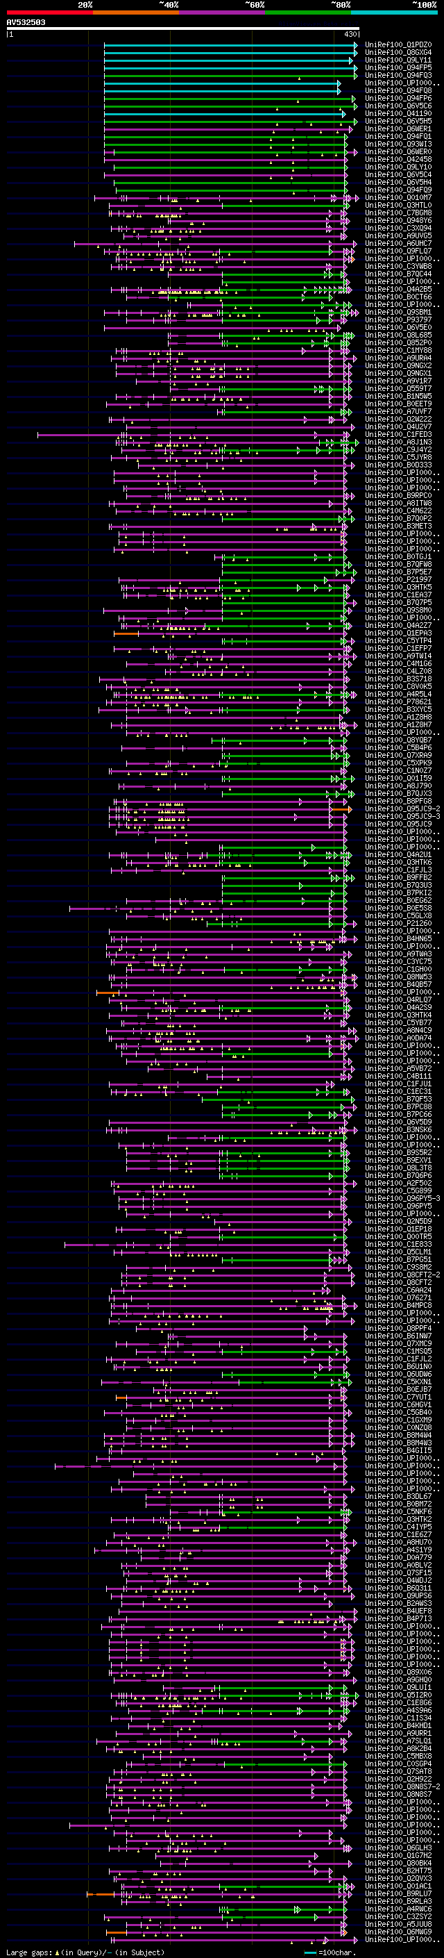Select the UniRef100_Q42458 label
Viewport: 444px width, 1958px height.
click(398, 160)
